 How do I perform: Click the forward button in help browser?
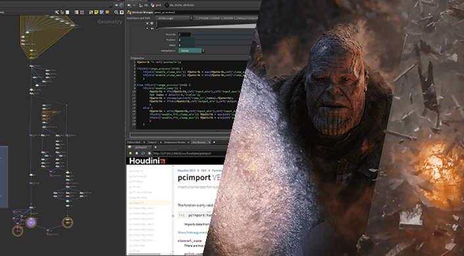coord(136,153)
